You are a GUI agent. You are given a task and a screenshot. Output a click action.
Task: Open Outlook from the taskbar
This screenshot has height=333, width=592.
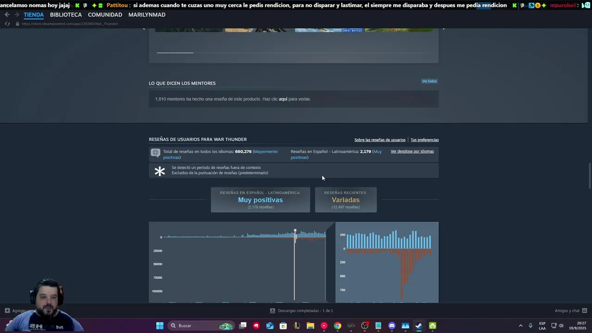(270, 326)
